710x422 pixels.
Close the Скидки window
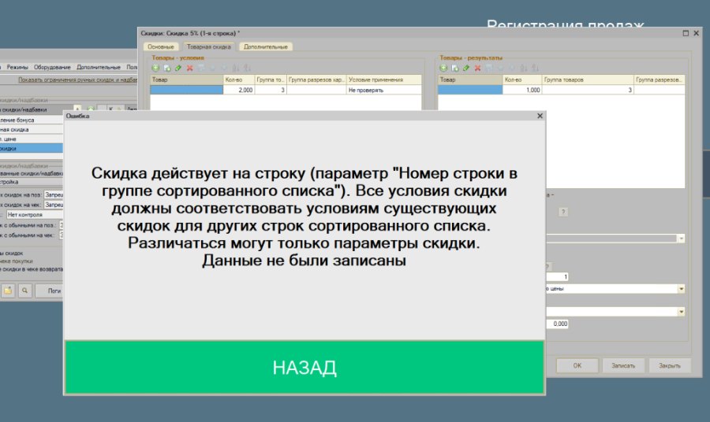697,33
